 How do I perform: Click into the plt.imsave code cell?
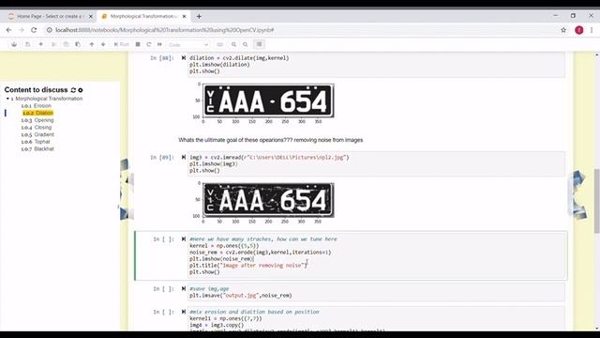click(376, 292)
